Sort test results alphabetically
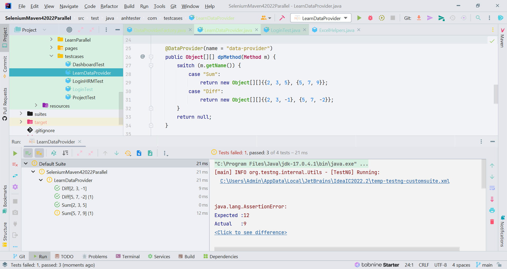The width and height of the screenshot is (507, 269). pyautogui.click(x=54, y=153)
